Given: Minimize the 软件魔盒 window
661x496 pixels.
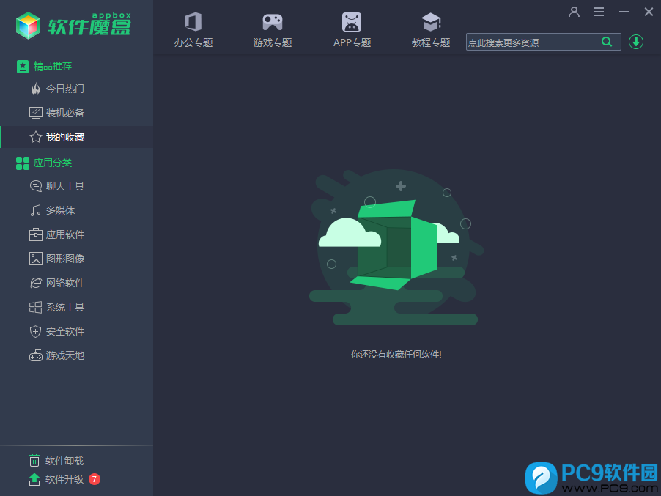Looking at the screenshot, I should [624, 12].
